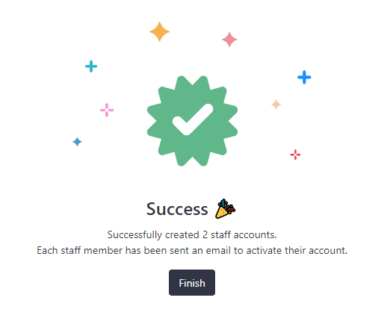Click the green checkmark badge icon

click(x=192, y=121)
